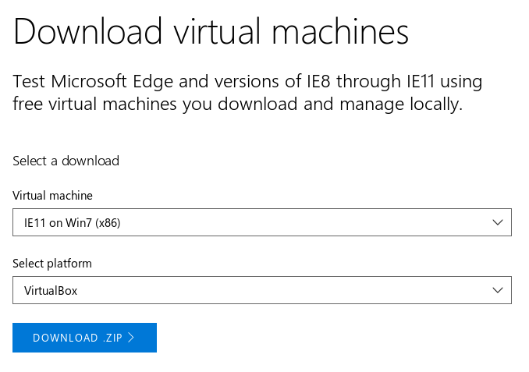Open the Virtual machine dropdown

click(262, 222)
